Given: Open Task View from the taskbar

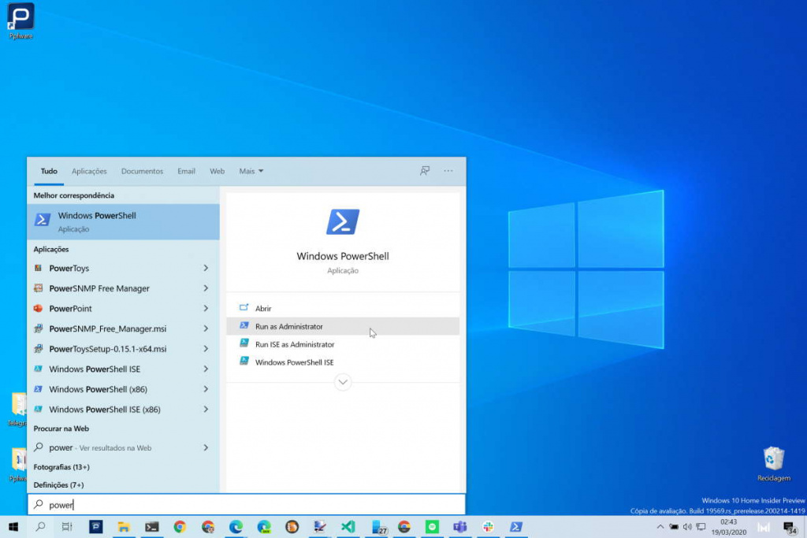Looking at the screenshot, I should point(67,528).
